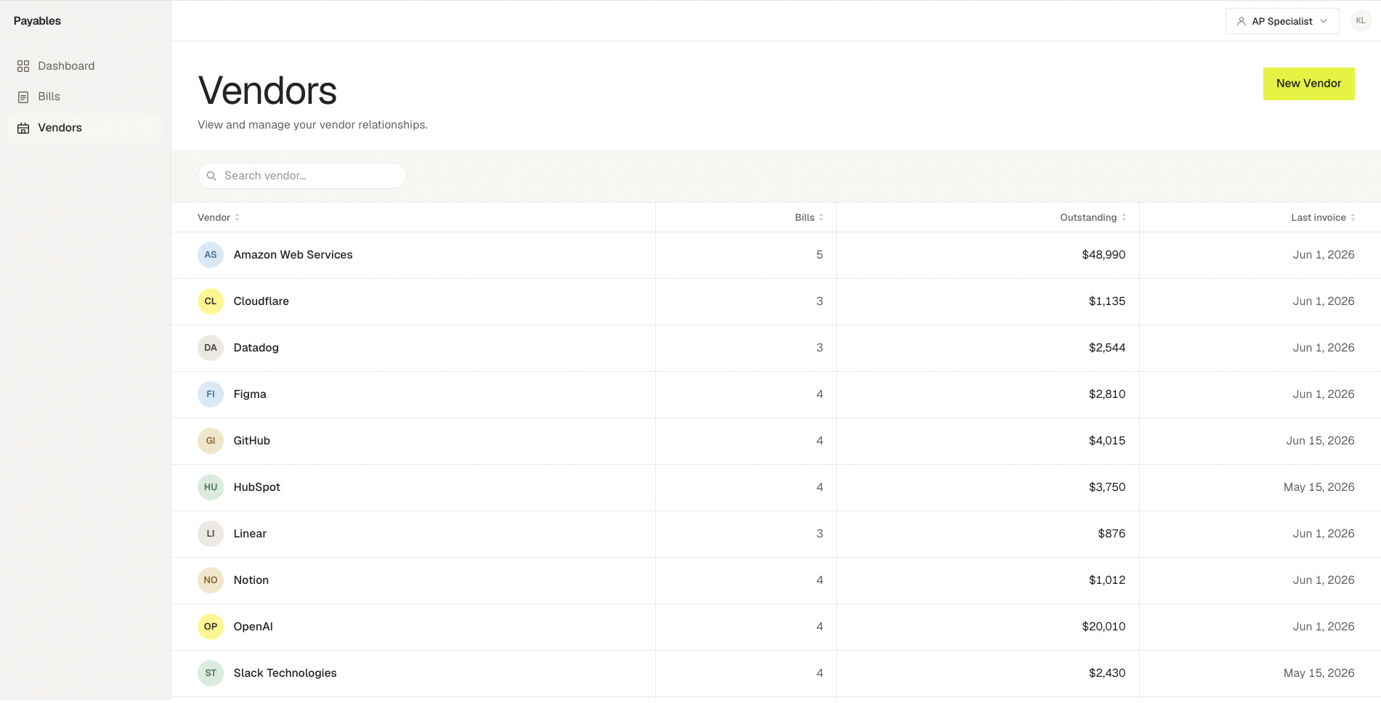The width and height of the screenshot is (1381, 703).
Task: Open the Dashboard grid icon
Action: (23, 66)
